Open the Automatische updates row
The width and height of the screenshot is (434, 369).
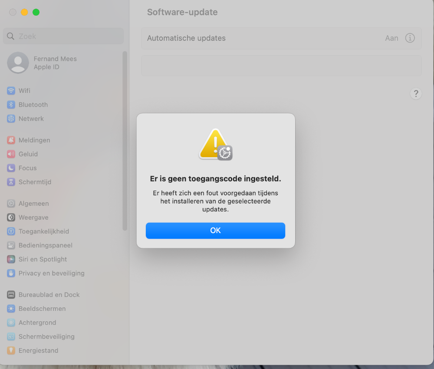pos(281,38)
